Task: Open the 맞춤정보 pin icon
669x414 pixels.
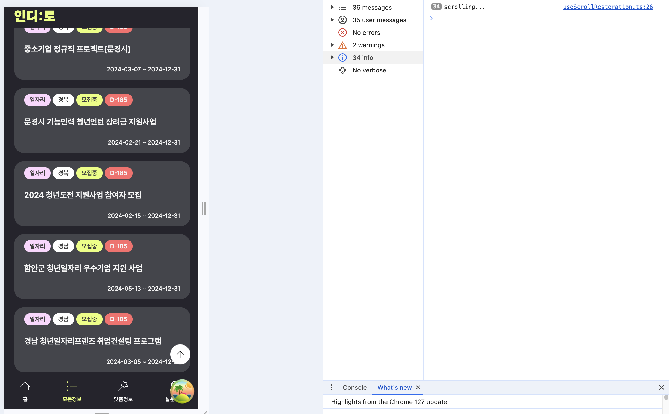Action: (123, 386)
